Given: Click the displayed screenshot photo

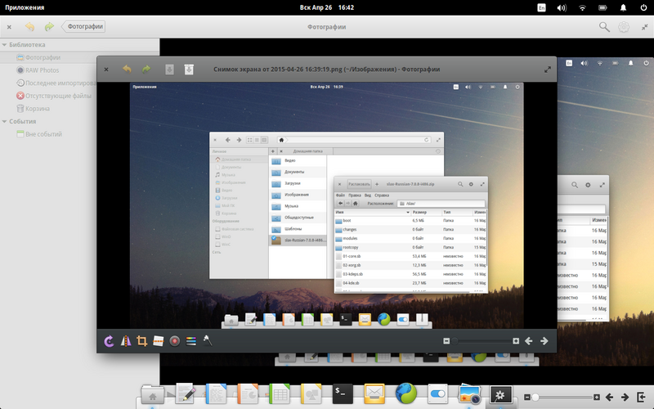Looking at the screenshot, I should coord(326,205).
